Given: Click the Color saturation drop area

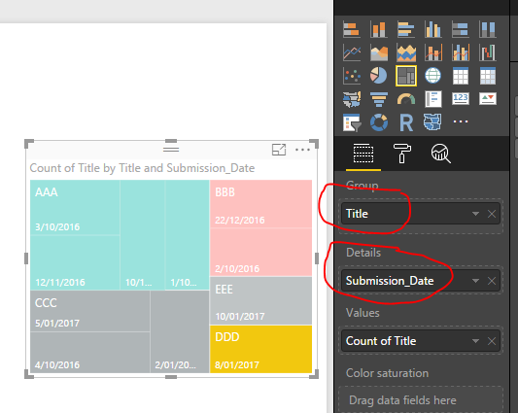Looking at the screenshot, I should [421, 399].
